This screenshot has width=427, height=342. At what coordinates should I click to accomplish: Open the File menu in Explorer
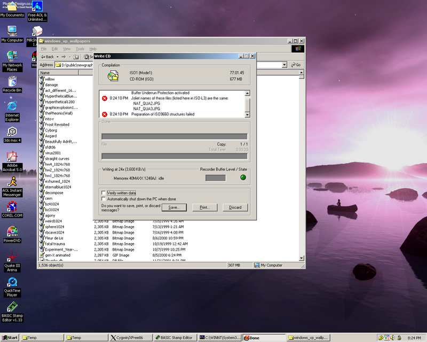coord(44,49)
